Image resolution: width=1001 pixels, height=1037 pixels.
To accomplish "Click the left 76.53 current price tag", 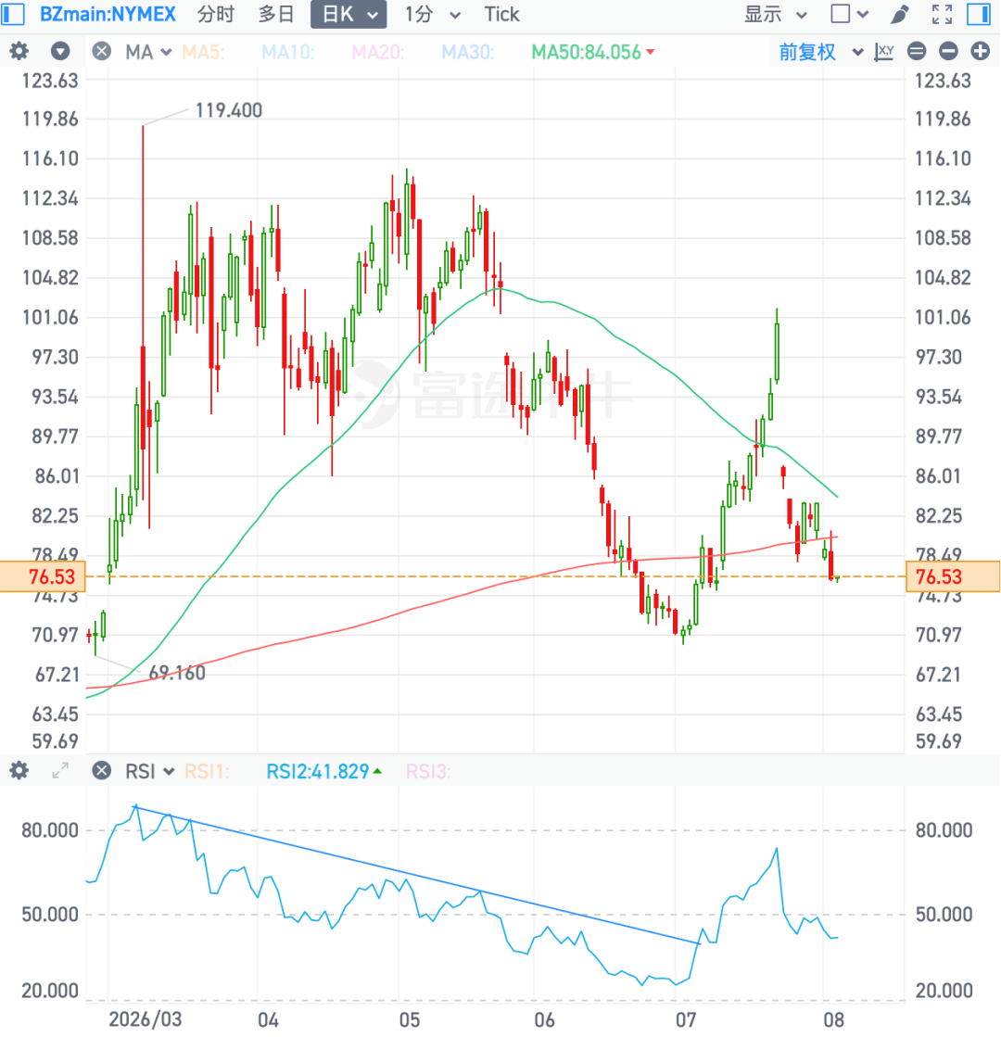I will coord(43,576).
